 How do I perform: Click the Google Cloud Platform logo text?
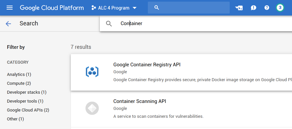tap(52, 8)
